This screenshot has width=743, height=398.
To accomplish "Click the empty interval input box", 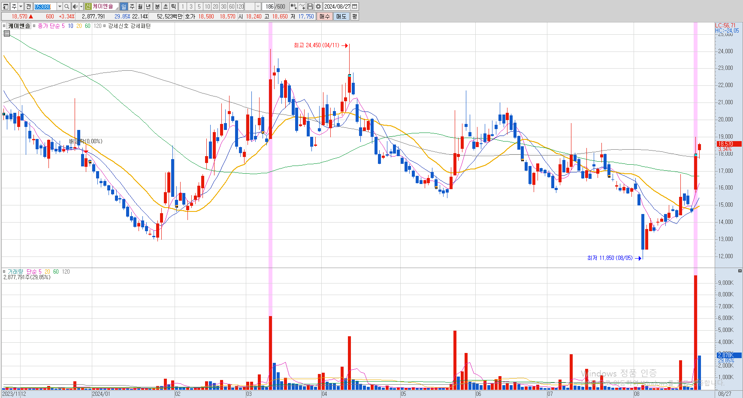I will (x=250, y=6).
